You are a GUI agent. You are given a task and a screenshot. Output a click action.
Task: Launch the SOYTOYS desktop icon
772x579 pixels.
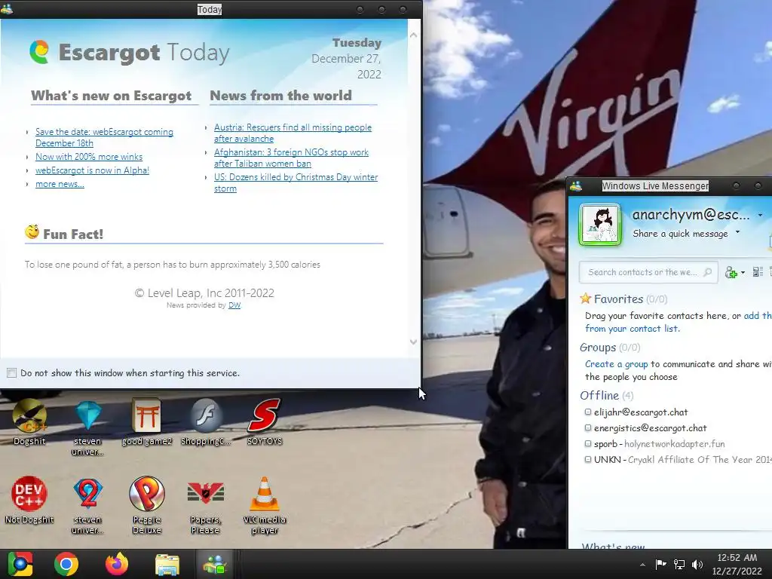(265, 421)
